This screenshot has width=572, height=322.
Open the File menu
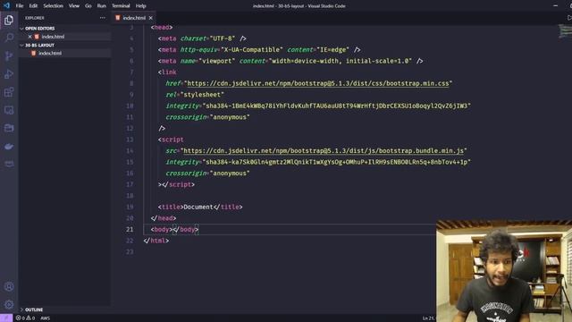[20, 6]
